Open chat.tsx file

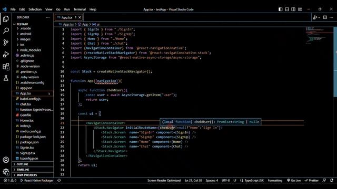[x=25, y=104]
